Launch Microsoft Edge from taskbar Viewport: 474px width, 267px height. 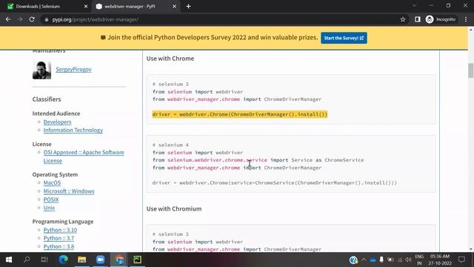pyautogui.click(x=63, y=260)
